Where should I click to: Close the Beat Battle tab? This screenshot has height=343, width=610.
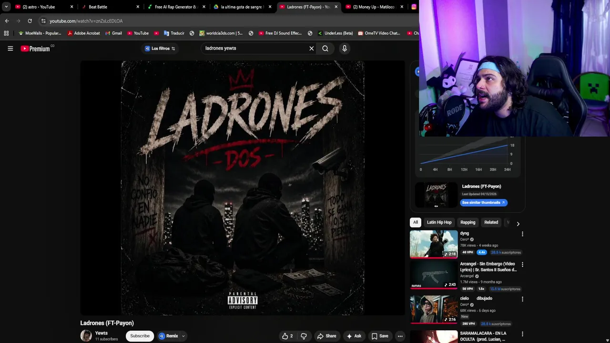[138, 7]
